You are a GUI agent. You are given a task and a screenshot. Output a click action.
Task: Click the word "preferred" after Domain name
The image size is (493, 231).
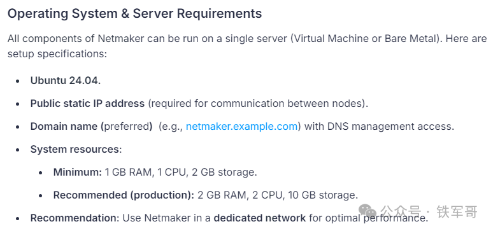click(126, 127)
